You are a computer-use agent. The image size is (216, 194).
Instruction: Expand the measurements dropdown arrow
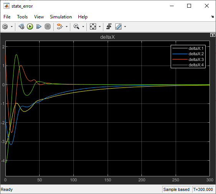[x=125, y=27]
